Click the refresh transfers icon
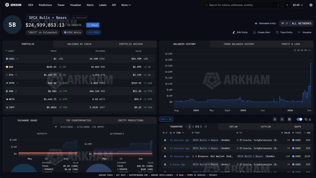The height and width of the screenshot is (178, 316). (x=206, y=127)
